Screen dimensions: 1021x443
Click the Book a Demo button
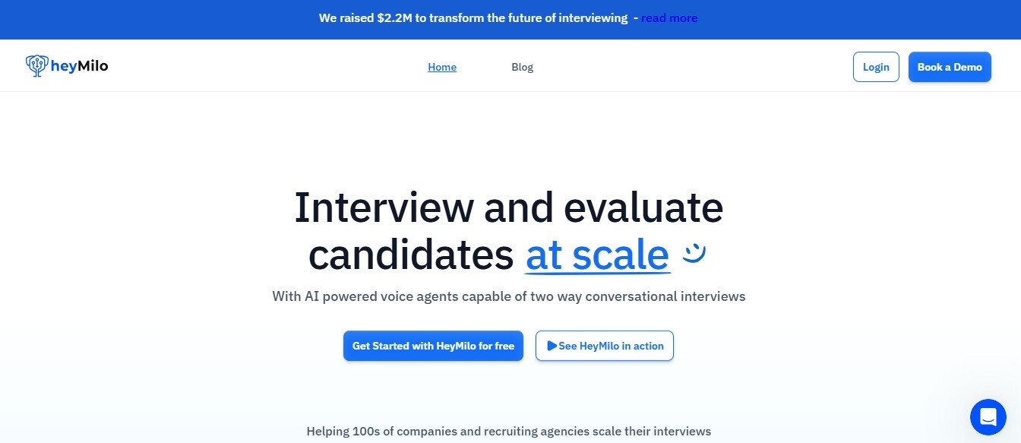[950, 67]
